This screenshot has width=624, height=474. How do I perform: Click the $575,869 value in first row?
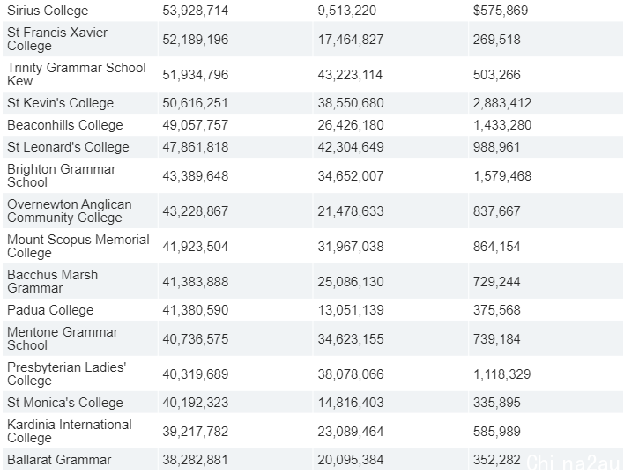pos(501,11)
